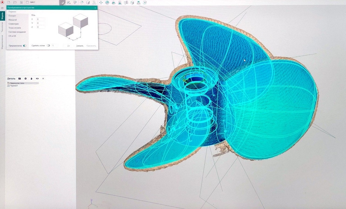Viewport: 346px width, 209px height.
Task: Select the 3D cube primitive tool
Action: coord(88,3)
